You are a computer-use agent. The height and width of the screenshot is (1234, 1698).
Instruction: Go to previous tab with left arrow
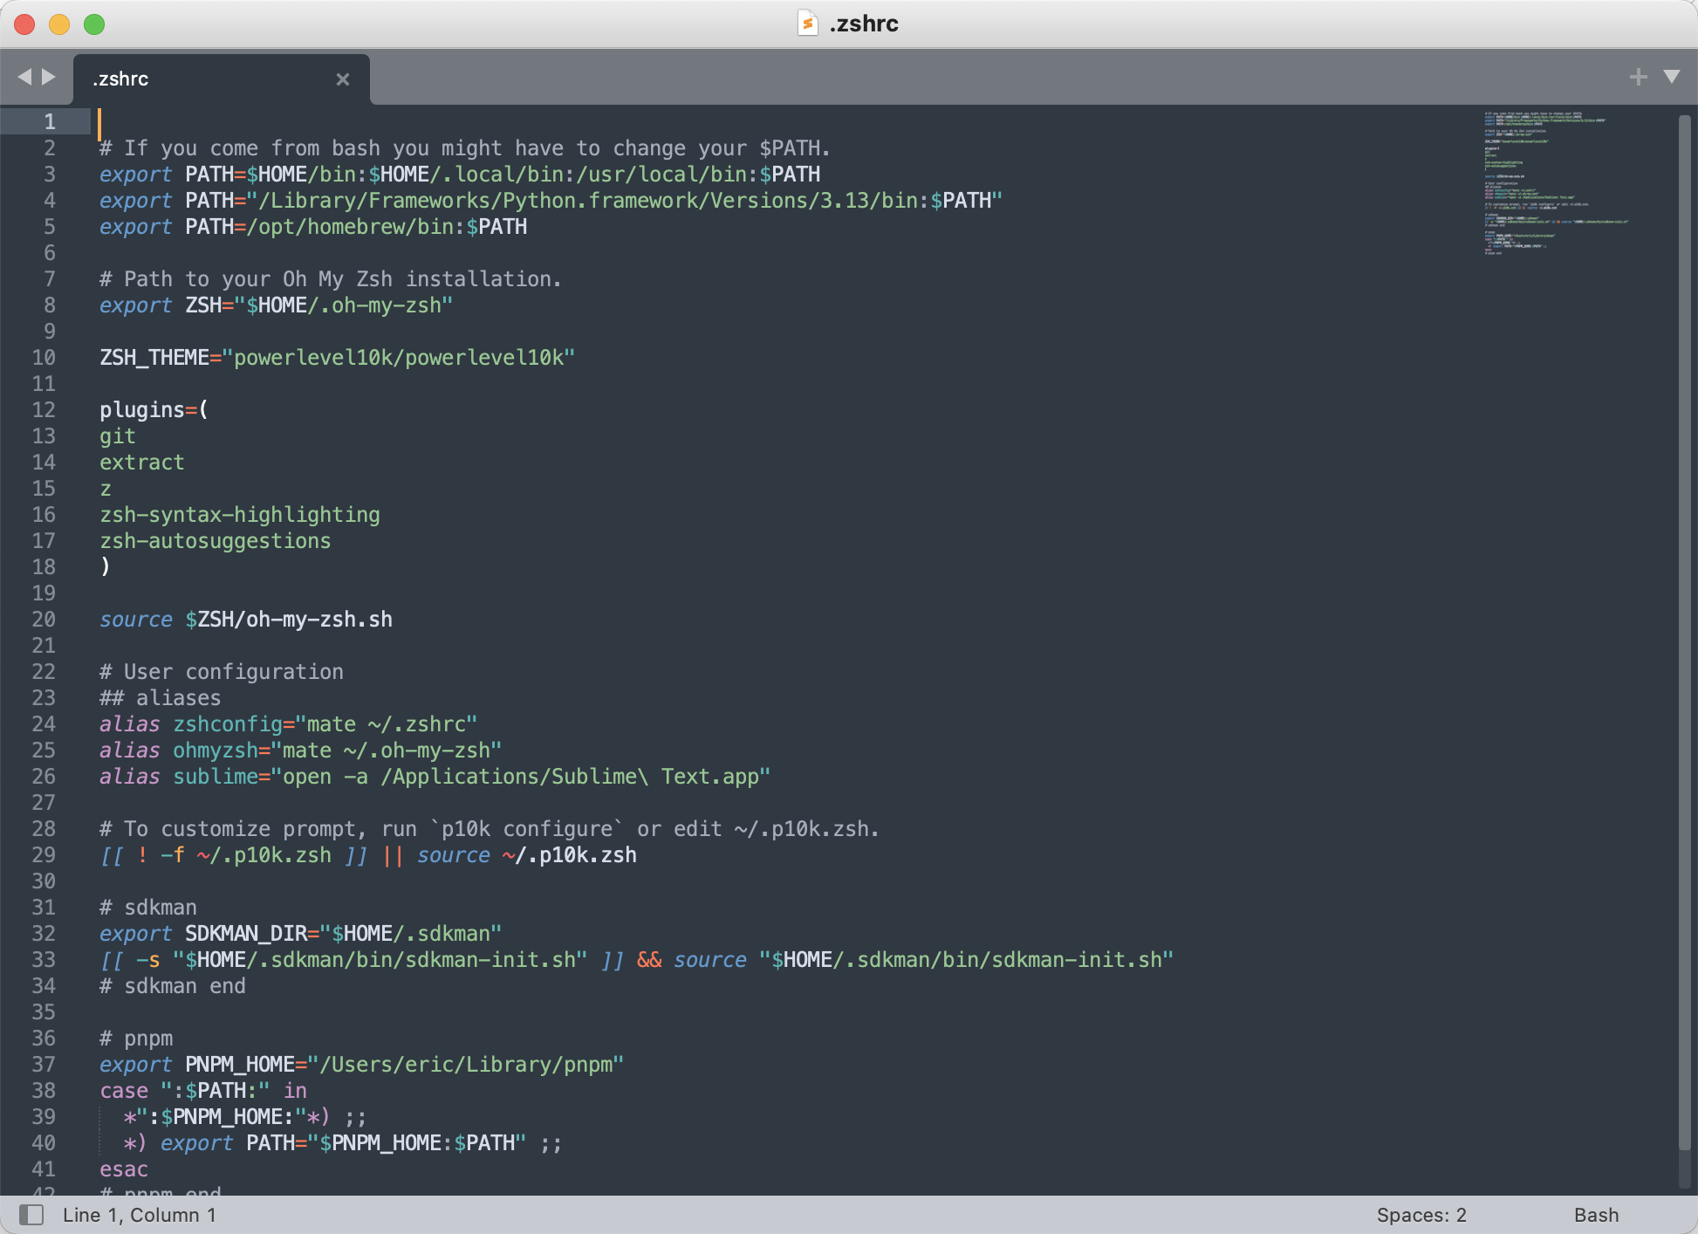(24, 77)
